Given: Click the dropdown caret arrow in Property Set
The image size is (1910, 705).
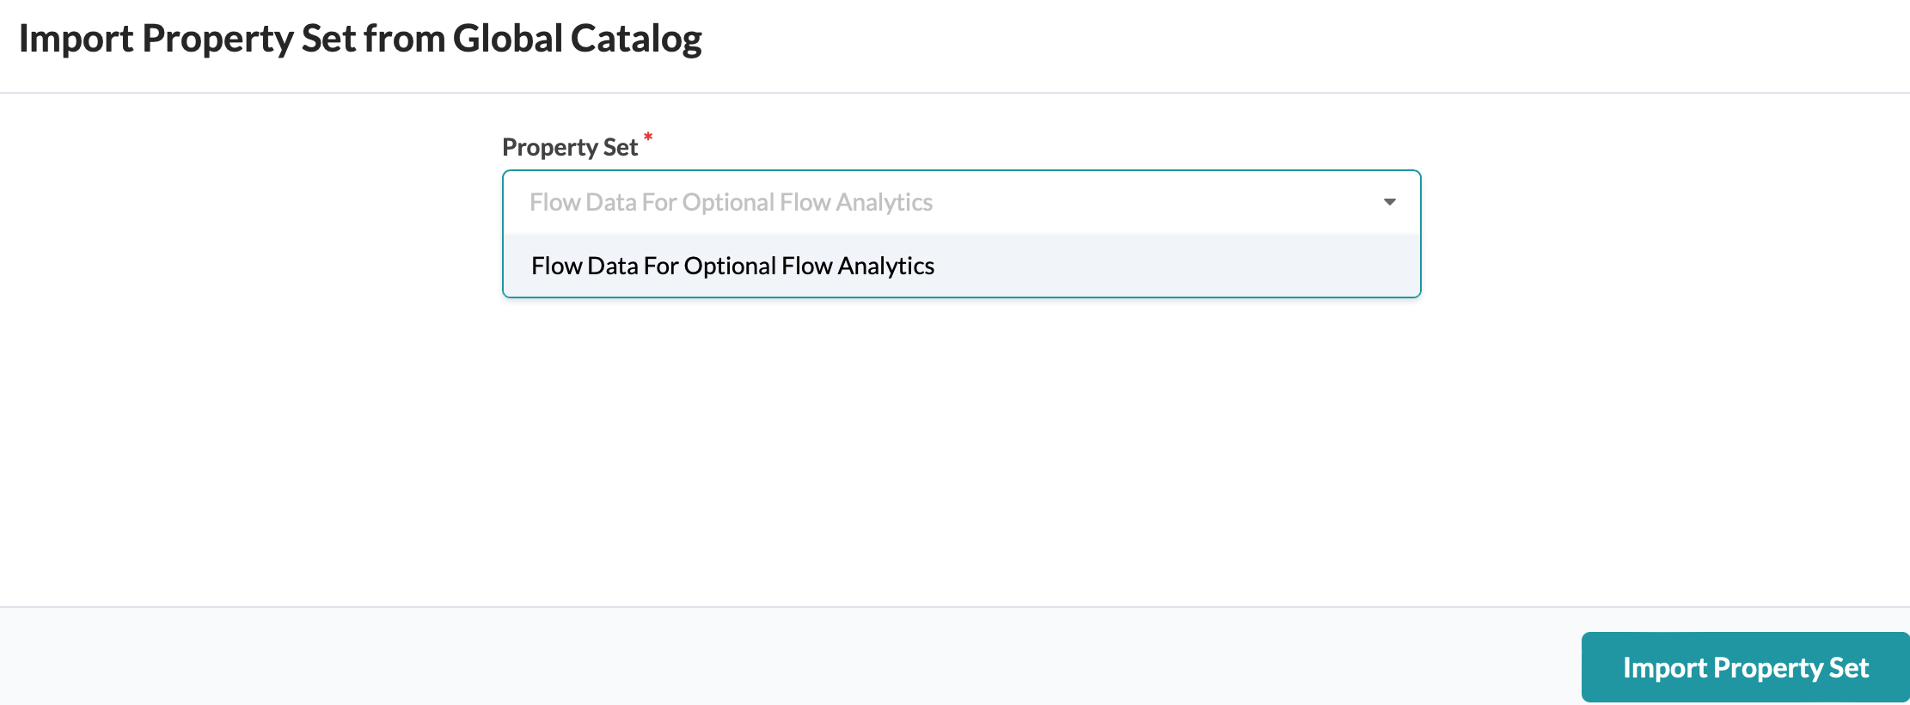Looking at the screenshot, I should coord(1389,202).
